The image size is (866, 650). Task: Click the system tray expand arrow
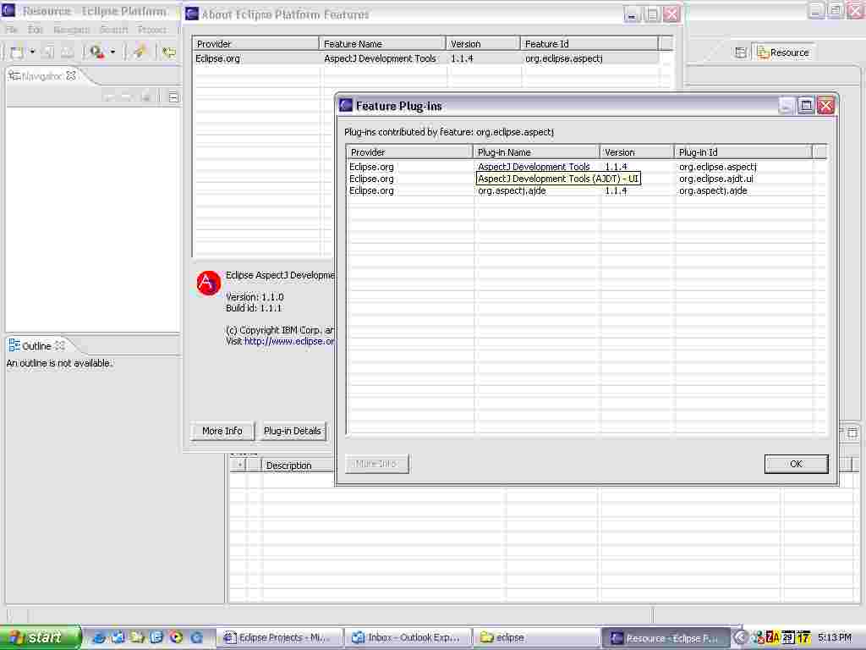(x=741, y=637)
